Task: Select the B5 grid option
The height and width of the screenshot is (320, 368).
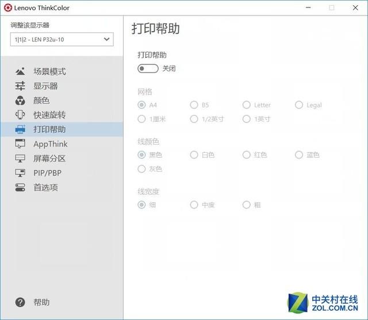Action: point(194,105)
